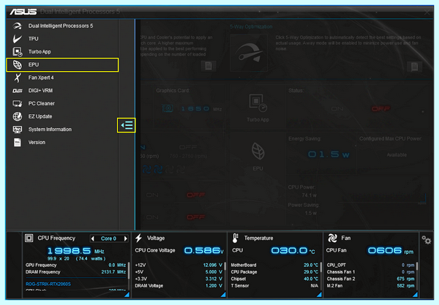Open the note icon beside 5-Way Optimization description

pos(414,67)
